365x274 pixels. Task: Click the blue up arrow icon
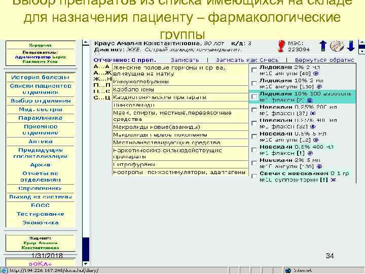click(x=323, y=46)
